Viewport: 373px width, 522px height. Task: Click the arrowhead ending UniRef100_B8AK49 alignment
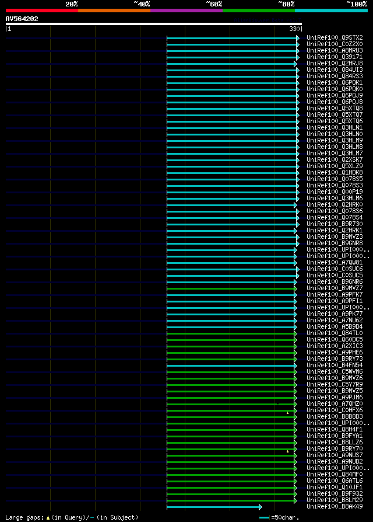point(261,507)
